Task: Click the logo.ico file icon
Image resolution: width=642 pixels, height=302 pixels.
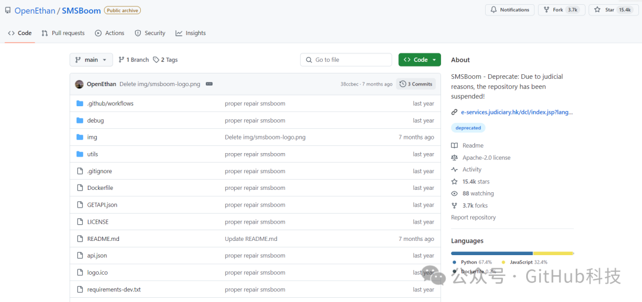Action: [80, 272]
